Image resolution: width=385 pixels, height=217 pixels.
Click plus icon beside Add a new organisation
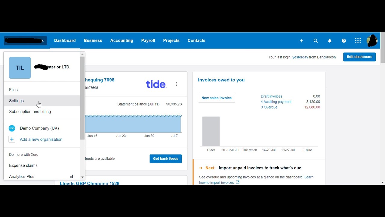pyautogui.click(x=12, y=139)
